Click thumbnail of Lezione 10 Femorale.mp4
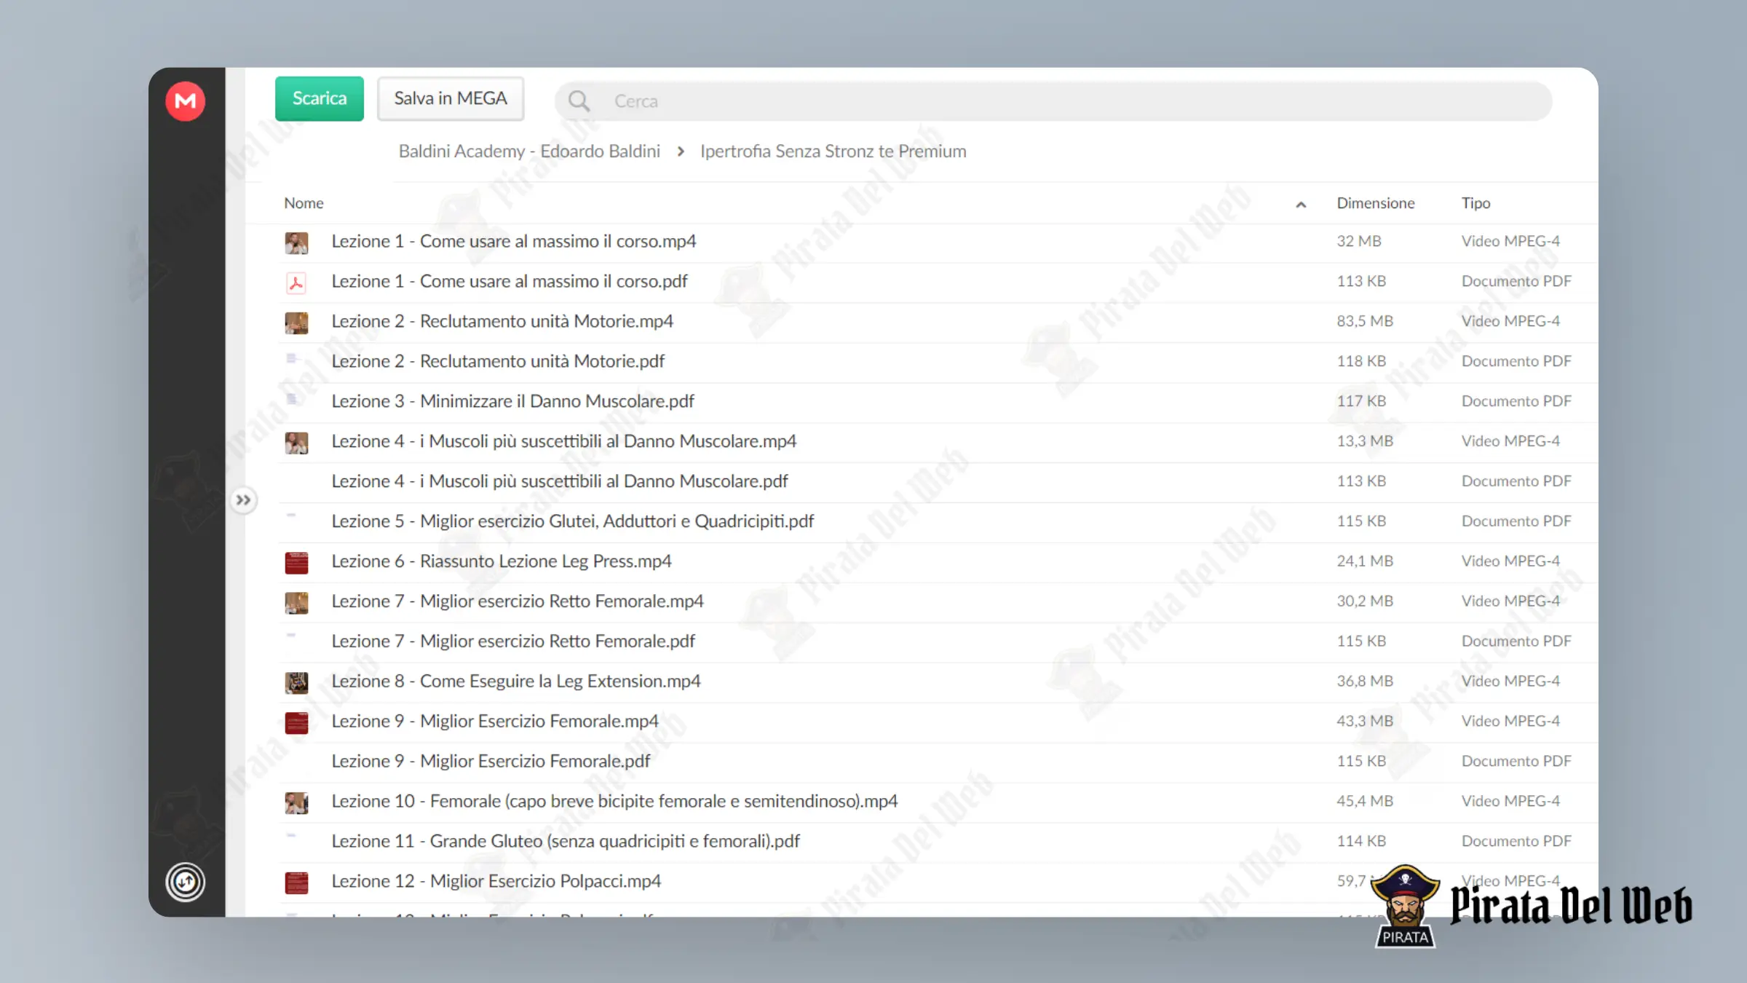The width and height of the screenshot is (1747, 983). click(296, 802)
